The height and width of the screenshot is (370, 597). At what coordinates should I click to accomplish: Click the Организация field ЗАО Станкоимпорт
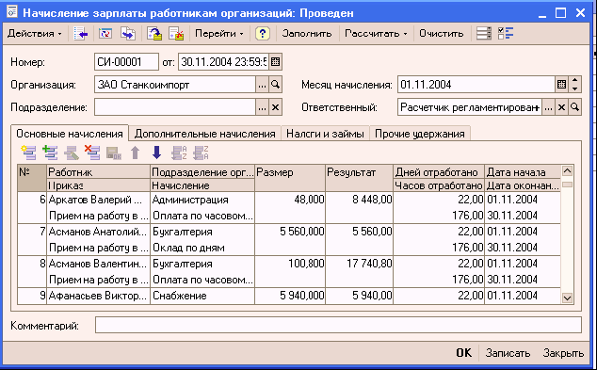(175, 85)
